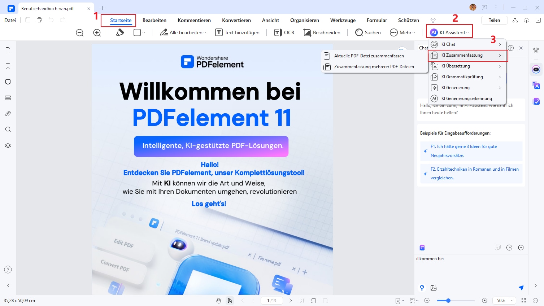
Task: Click the undo arrow icon
Action: click(51, 20)
